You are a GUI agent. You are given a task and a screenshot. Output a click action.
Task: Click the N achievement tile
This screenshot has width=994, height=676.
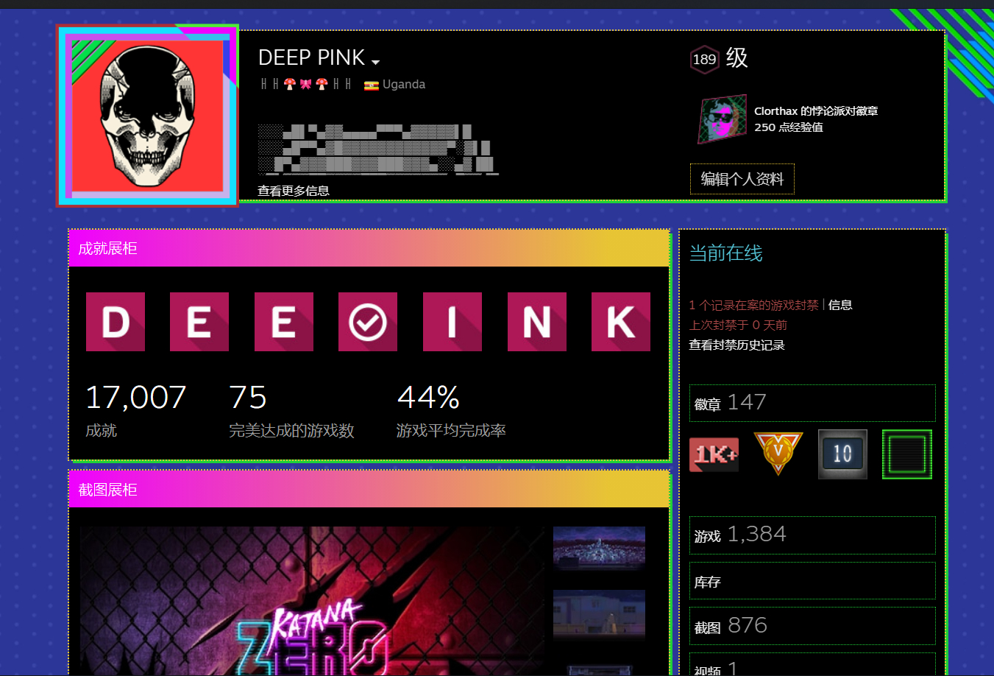coord(537,322)
